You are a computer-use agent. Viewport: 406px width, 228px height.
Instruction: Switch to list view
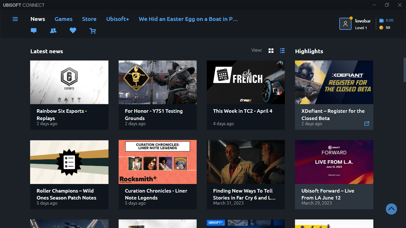click(x=282, y=51)
